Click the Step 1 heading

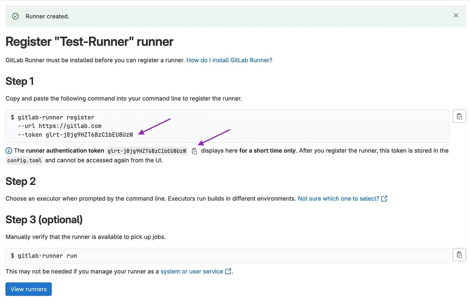(19, 81)
